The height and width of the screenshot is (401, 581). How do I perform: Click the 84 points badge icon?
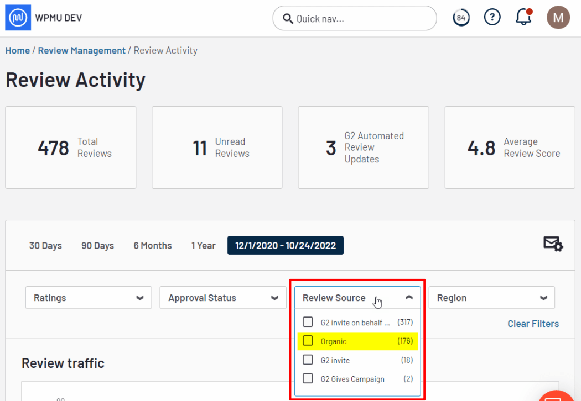(x=460, y=17)
